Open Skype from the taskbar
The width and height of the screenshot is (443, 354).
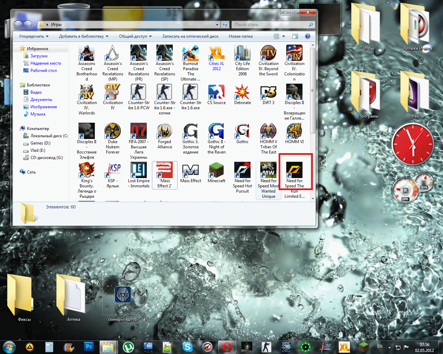[188, 346]
